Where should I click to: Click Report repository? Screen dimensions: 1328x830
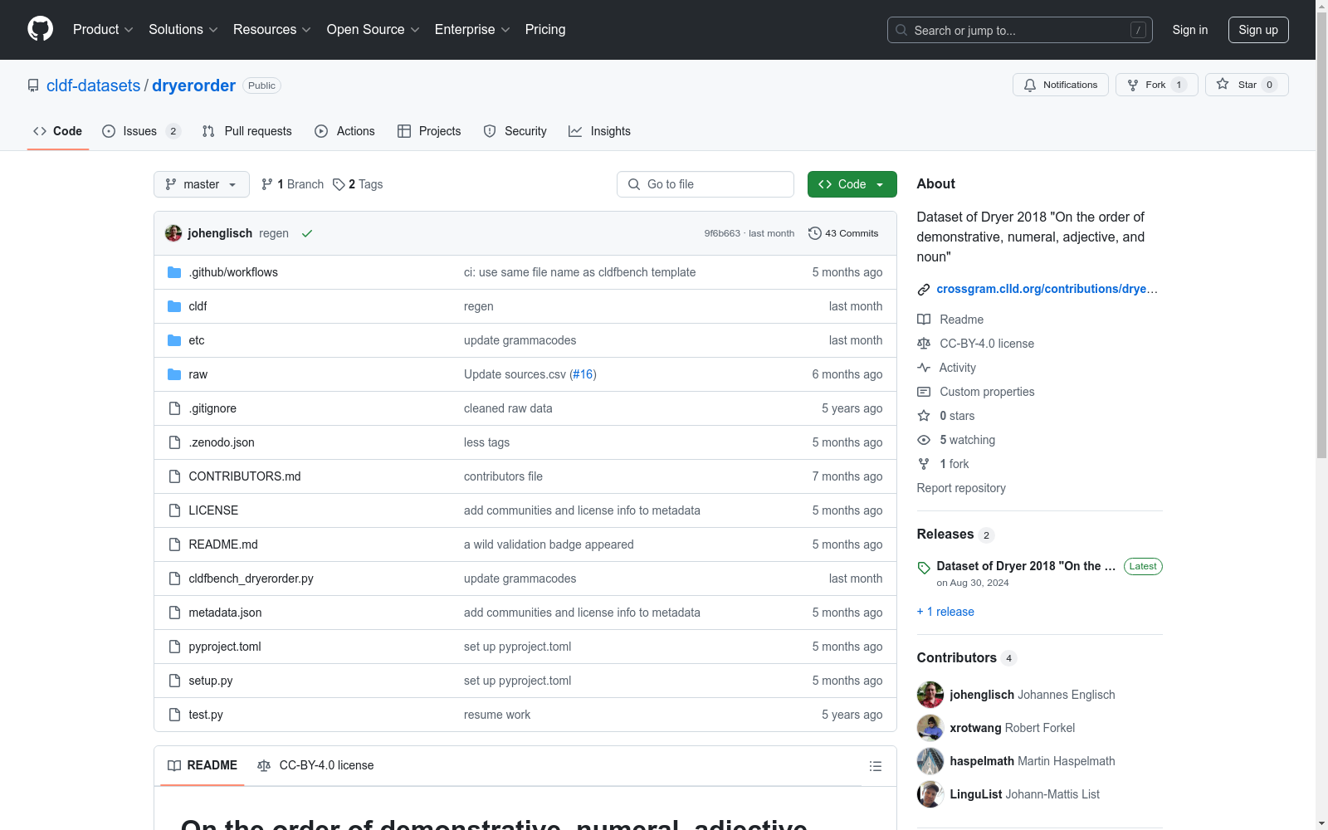(961, 488)
